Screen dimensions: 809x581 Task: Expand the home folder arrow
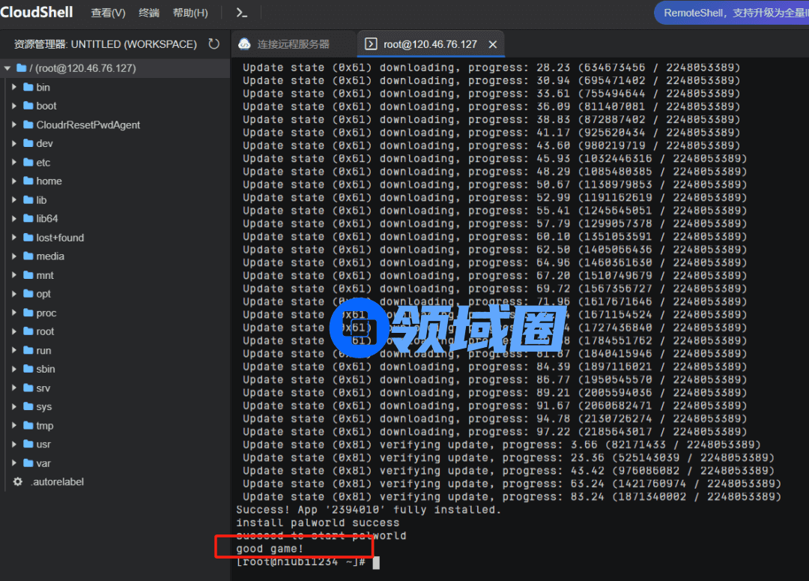[x=14, y=181]
